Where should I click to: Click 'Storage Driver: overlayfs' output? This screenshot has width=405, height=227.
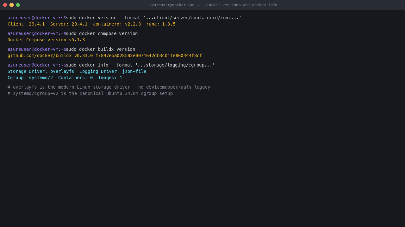pos(41,71)
